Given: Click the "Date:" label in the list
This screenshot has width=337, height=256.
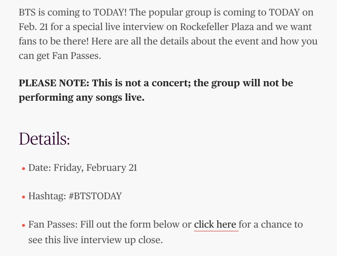Looking at the screenshot, I should [40, 168].
